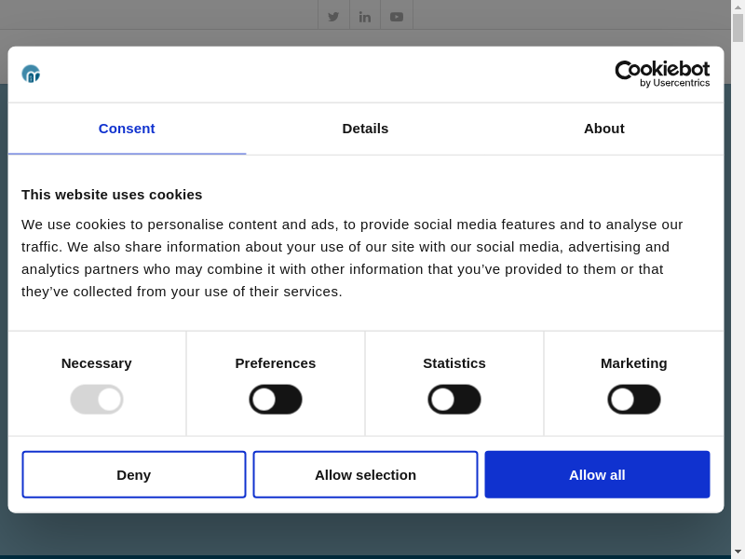Toggle the Marketing cookies switch
This screenshot has height=559, width=745.
click(x=634, y=400)
